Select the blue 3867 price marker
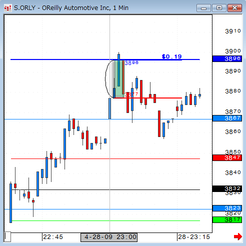 tap(227, 118)
